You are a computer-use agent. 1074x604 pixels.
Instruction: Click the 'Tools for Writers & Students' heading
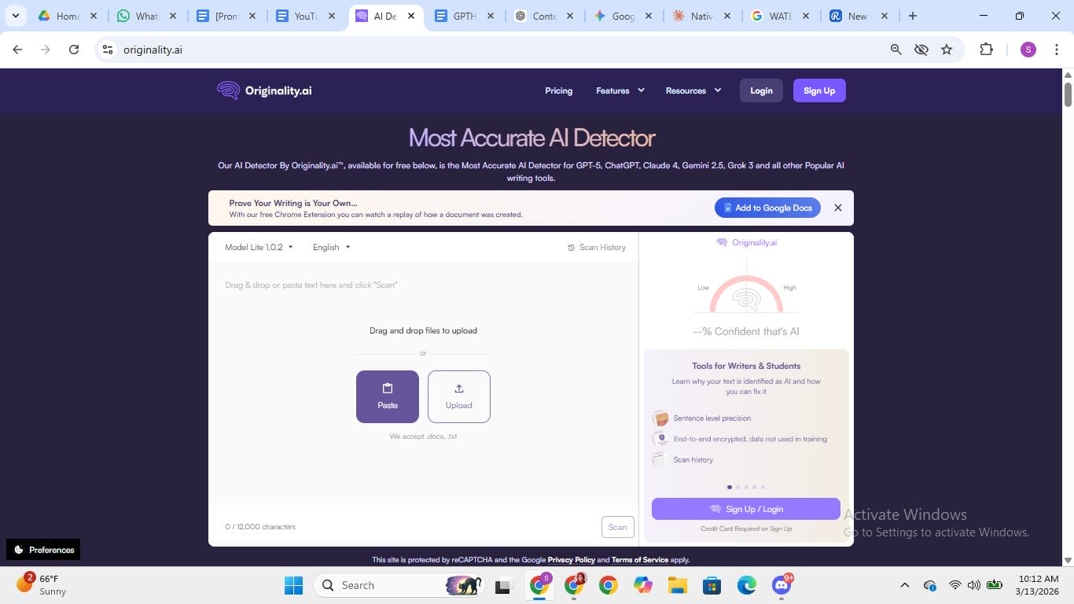[746, 366]
